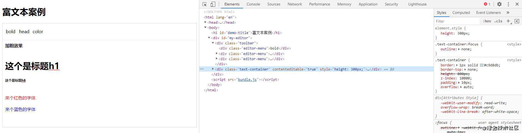The image size is (522, 133).
Task: Add a new style rule with plus icon
Action: [508, 21]
